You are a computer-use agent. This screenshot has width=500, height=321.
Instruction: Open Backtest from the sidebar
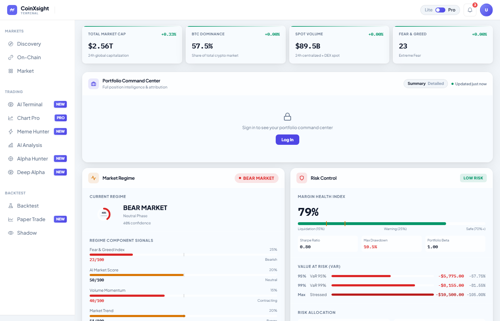(x=37, y=206)
